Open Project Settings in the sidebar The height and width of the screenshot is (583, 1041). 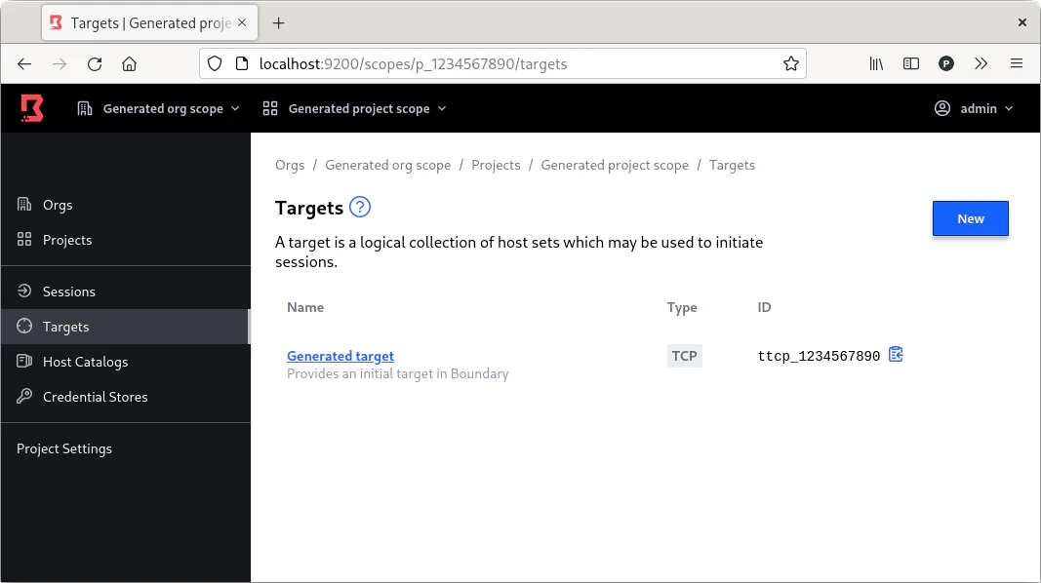point(64,448)
